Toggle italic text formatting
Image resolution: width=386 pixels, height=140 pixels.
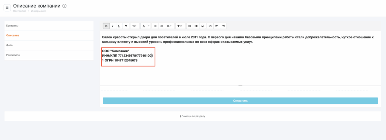(x=112, y=26)
